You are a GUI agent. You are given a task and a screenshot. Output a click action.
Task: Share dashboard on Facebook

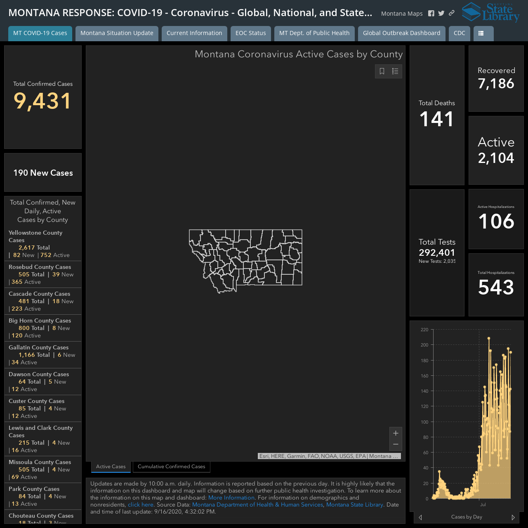(431, 14)
